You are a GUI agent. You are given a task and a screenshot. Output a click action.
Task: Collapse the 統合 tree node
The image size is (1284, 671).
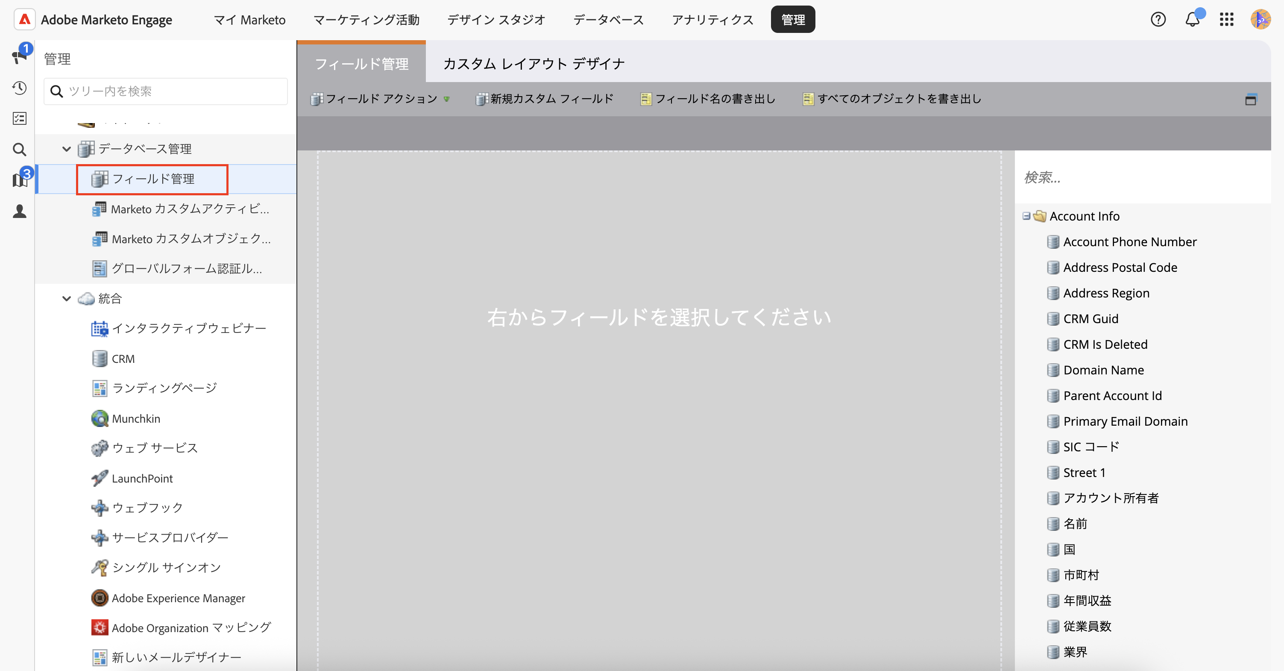[66, 298]
